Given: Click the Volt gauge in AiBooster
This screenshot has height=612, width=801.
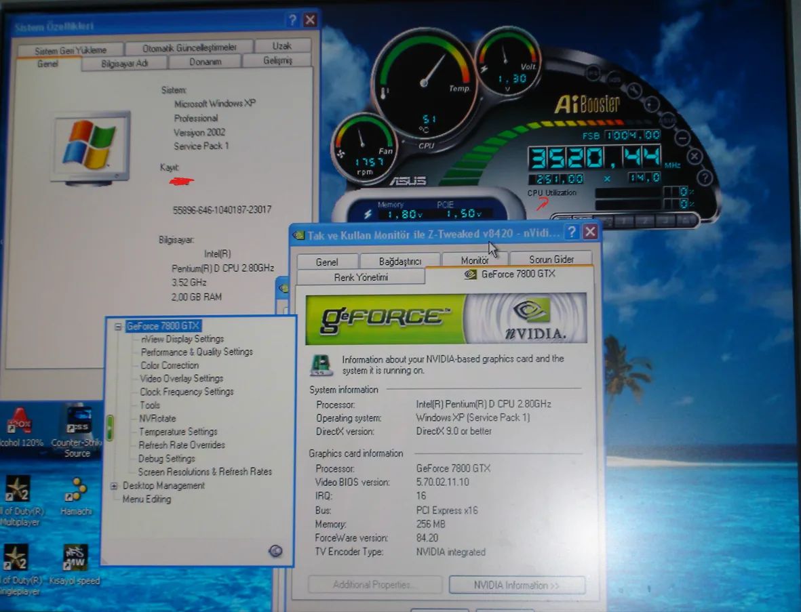Looking at the screenshot, I should [x=508, y=62].
